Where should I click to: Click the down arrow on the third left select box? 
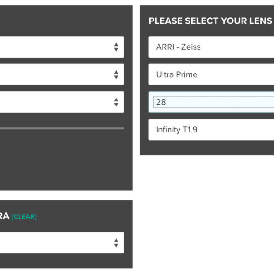(x=116, y=105)
